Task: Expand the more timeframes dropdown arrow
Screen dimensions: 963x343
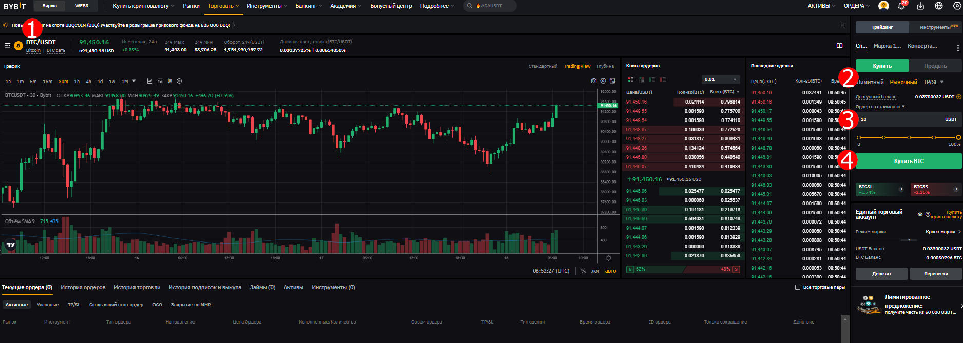Action: click(134, 81)
